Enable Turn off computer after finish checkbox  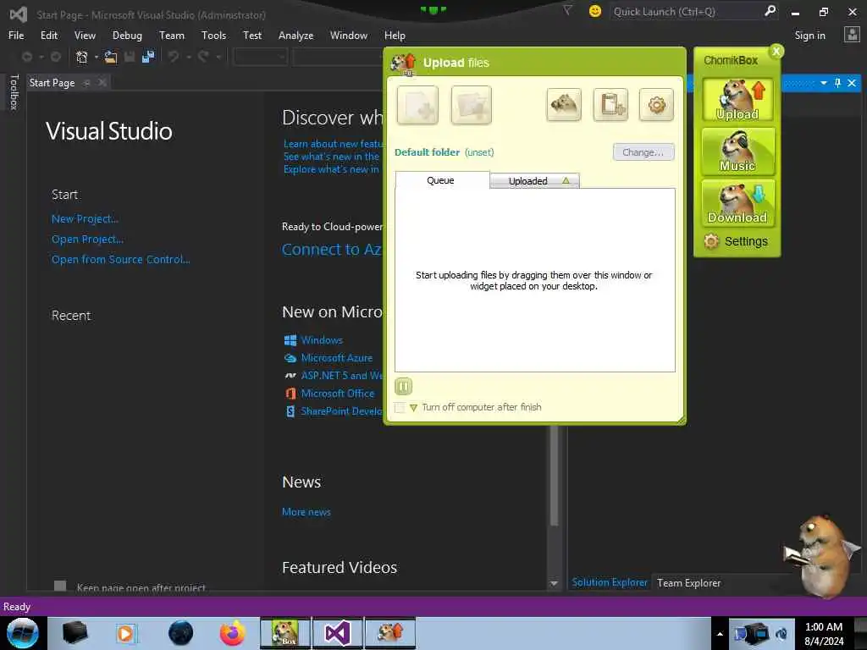(400, 407)
